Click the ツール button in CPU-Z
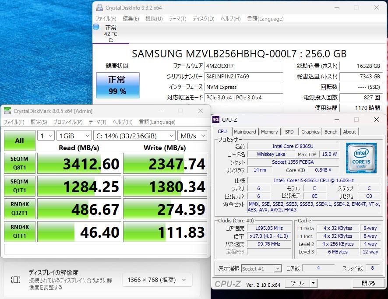Screen dimensions: 388x299 pyautogui.click(x=297, y=283)
